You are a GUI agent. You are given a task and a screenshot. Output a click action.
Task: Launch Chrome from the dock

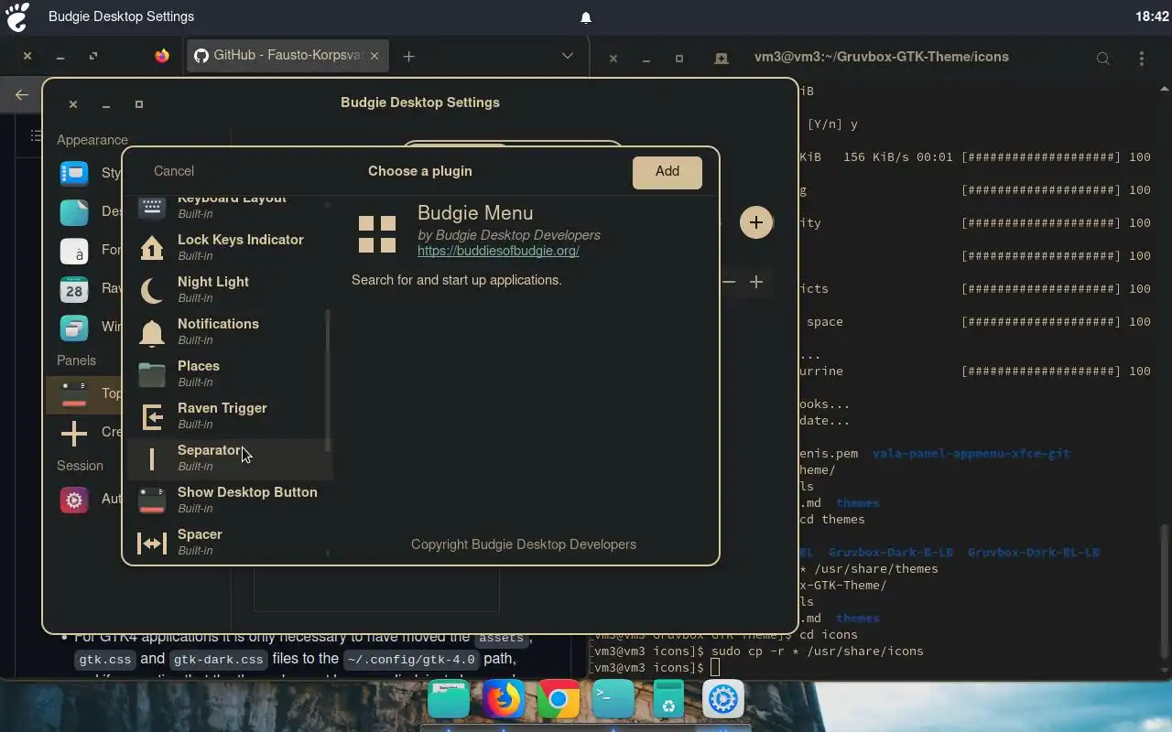[x=558, y=701]
